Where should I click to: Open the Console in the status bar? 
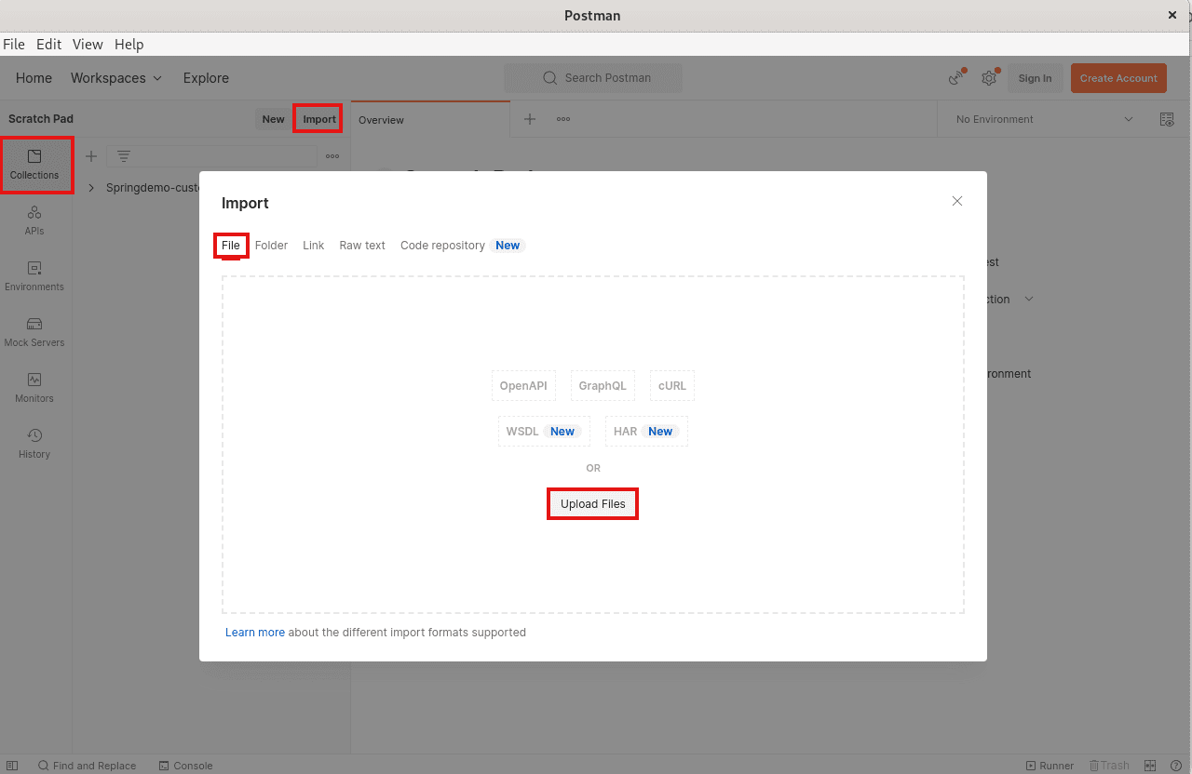185,766
